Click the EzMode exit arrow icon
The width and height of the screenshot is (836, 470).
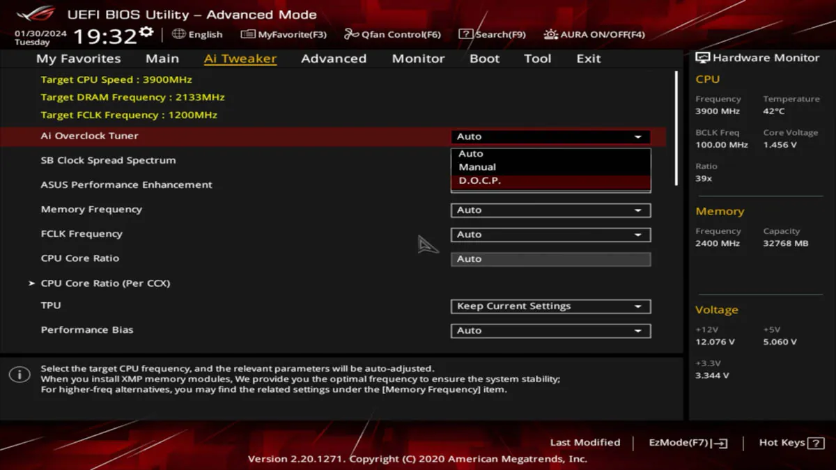pos(721,443)
